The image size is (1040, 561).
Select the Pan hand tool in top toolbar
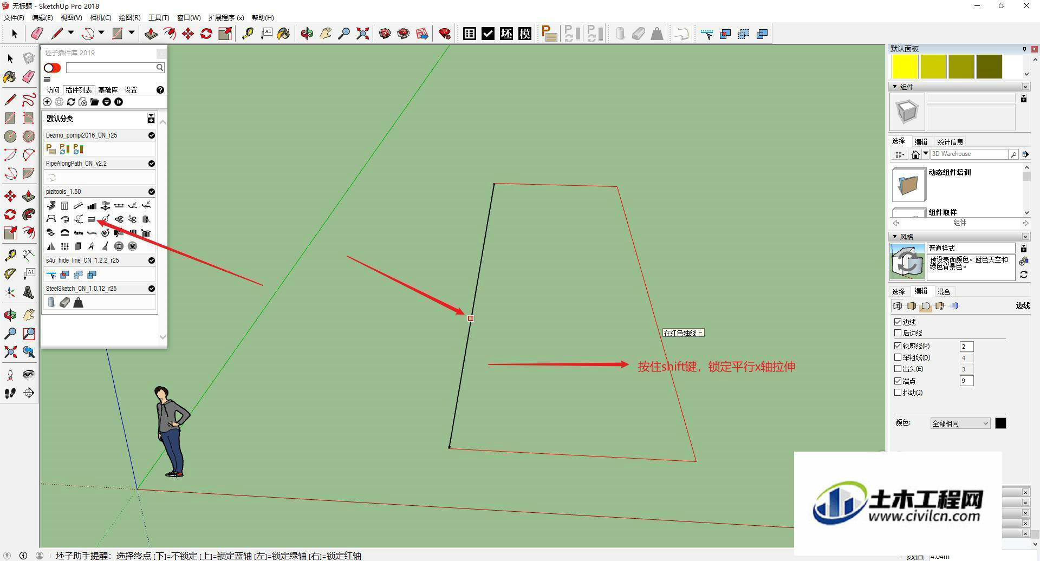click(x=326, y=34)
